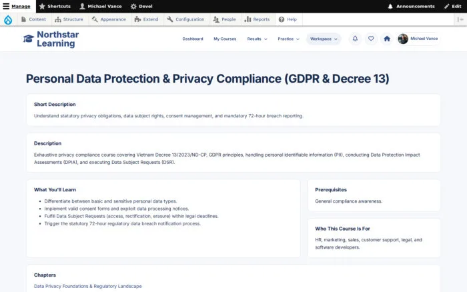
Task: Click the course title heading
Action: [207, 79]
